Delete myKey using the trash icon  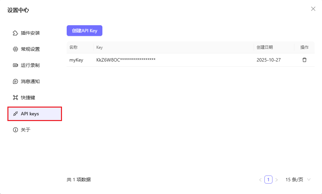[304, 60]
